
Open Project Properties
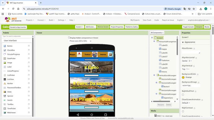(117, 27)
